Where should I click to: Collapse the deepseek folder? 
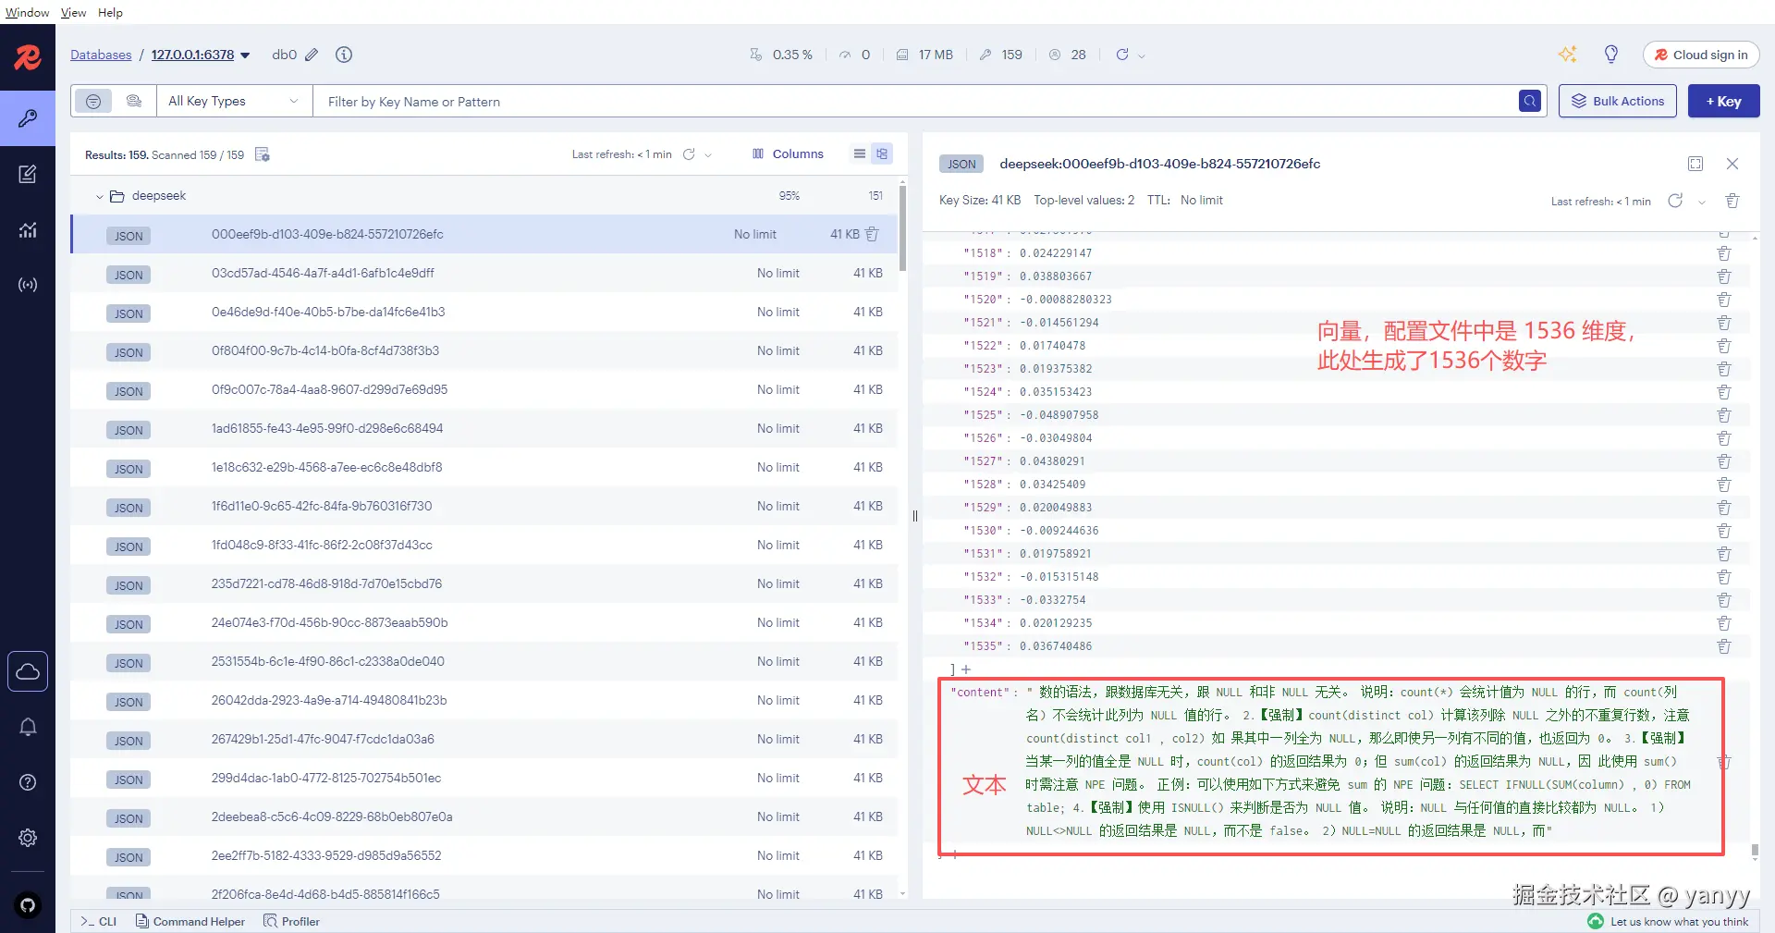(100, 196)
